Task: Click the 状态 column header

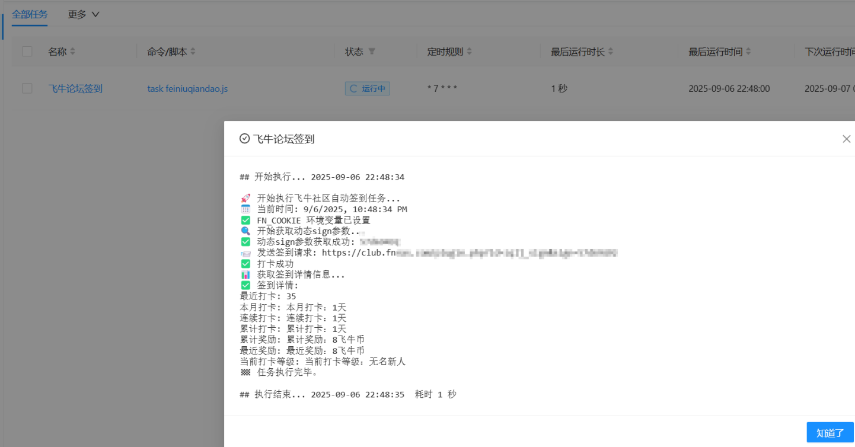Action: 354,52
